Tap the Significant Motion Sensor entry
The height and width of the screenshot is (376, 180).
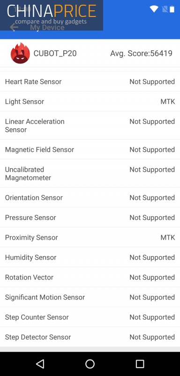click(90, 297)
